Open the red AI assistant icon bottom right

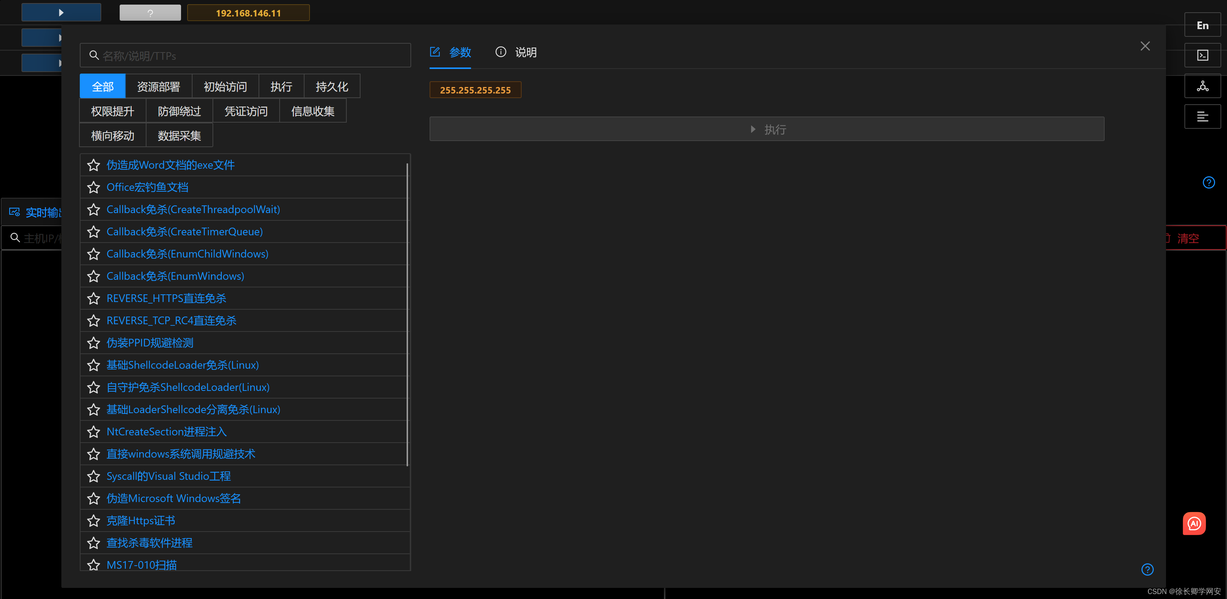(x=1194, y=524)
